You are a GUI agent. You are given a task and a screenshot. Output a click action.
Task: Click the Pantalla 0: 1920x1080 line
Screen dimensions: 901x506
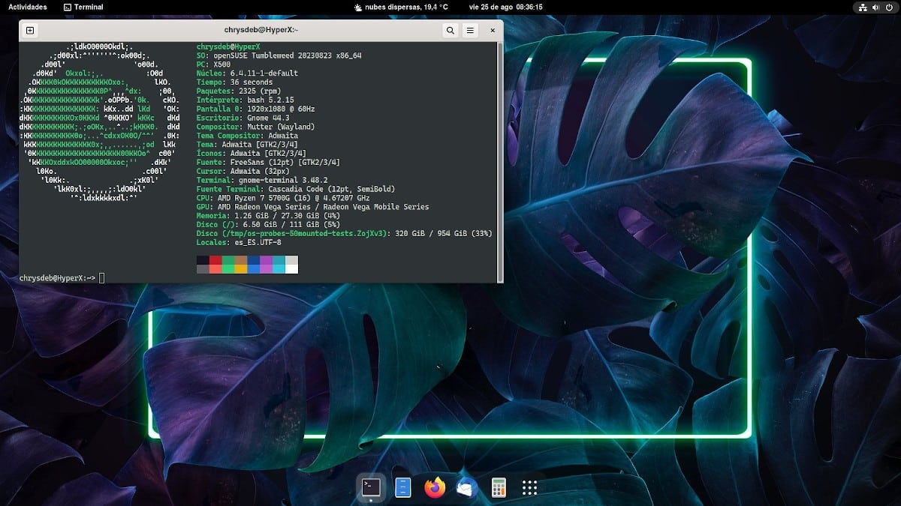pyautogui.click(x=256, y=109)
